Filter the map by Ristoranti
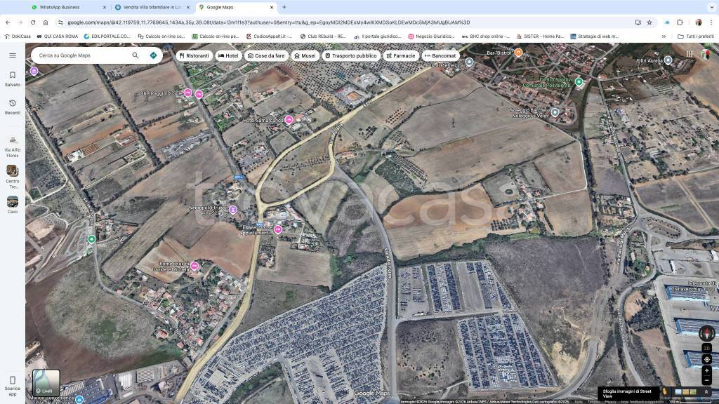This screenshot has width=719, height=404. (x=194, y=55)
